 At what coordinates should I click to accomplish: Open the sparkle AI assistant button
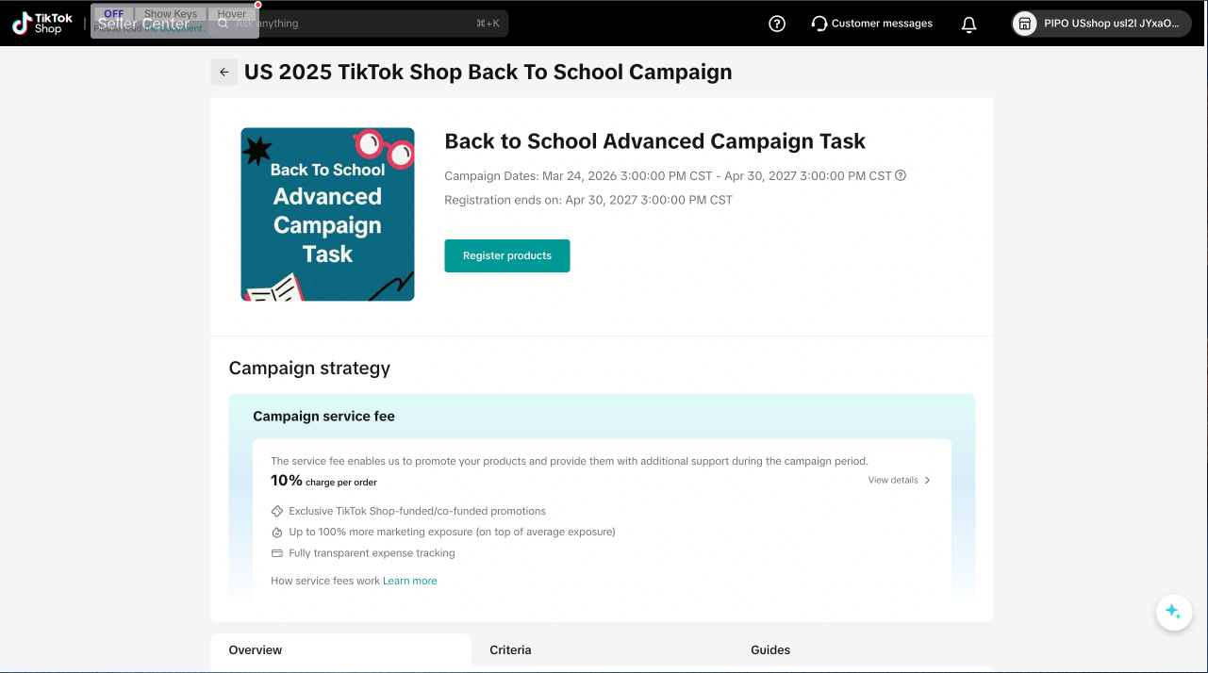coord(1173,612)
